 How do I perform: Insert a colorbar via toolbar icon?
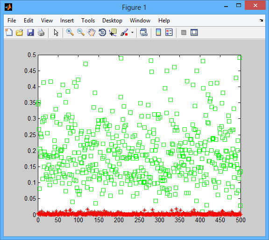click(x=158, y=32)
